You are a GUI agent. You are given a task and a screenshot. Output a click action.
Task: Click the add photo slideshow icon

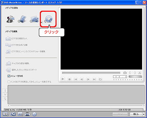point(34,19)
